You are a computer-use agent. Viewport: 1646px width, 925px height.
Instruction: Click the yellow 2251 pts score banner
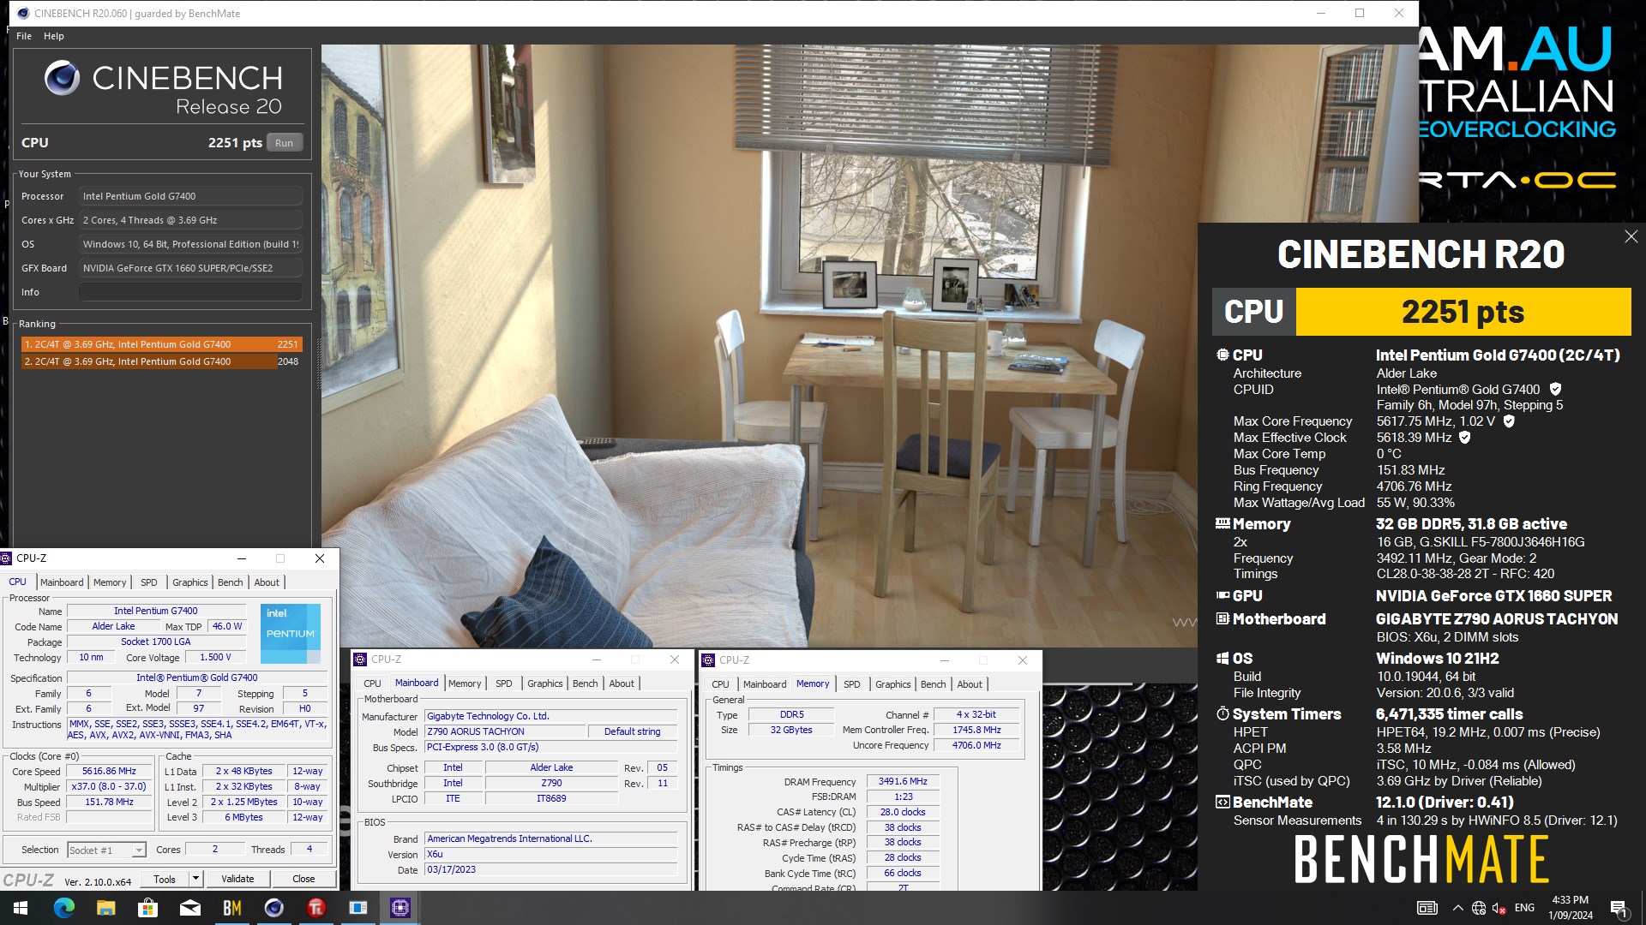coord(1463,312)
